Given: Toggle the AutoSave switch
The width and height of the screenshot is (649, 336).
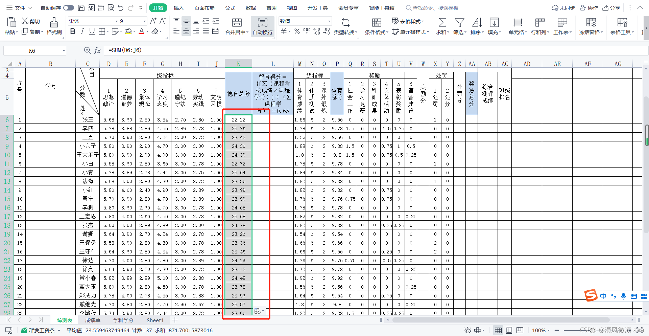Looking at the screenshot, I should pyautogui.click(x=69, y=8).
